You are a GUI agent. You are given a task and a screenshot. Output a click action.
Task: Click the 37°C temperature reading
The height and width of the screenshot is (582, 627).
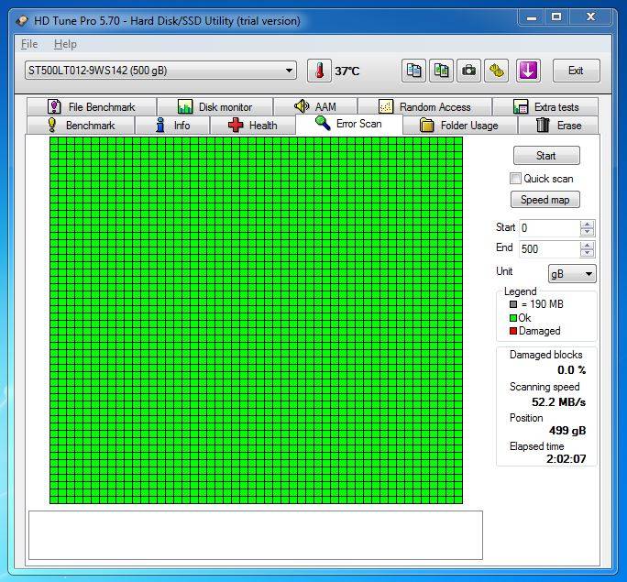click(347, 71)
